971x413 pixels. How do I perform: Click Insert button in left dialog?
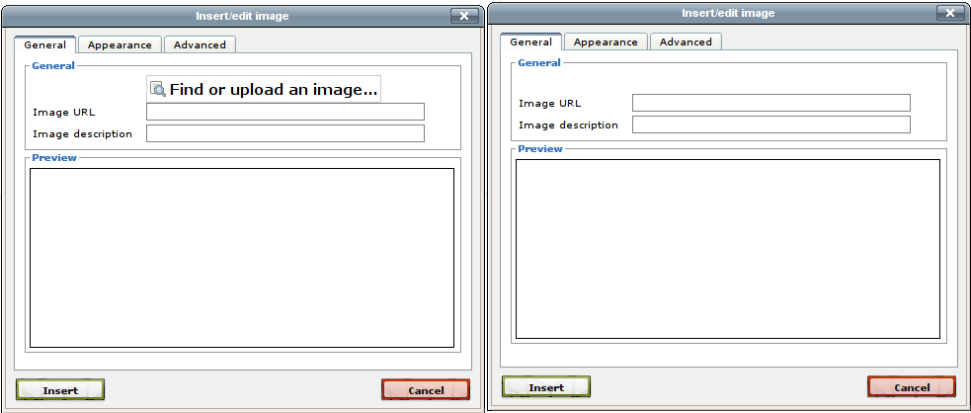point(60,390)
